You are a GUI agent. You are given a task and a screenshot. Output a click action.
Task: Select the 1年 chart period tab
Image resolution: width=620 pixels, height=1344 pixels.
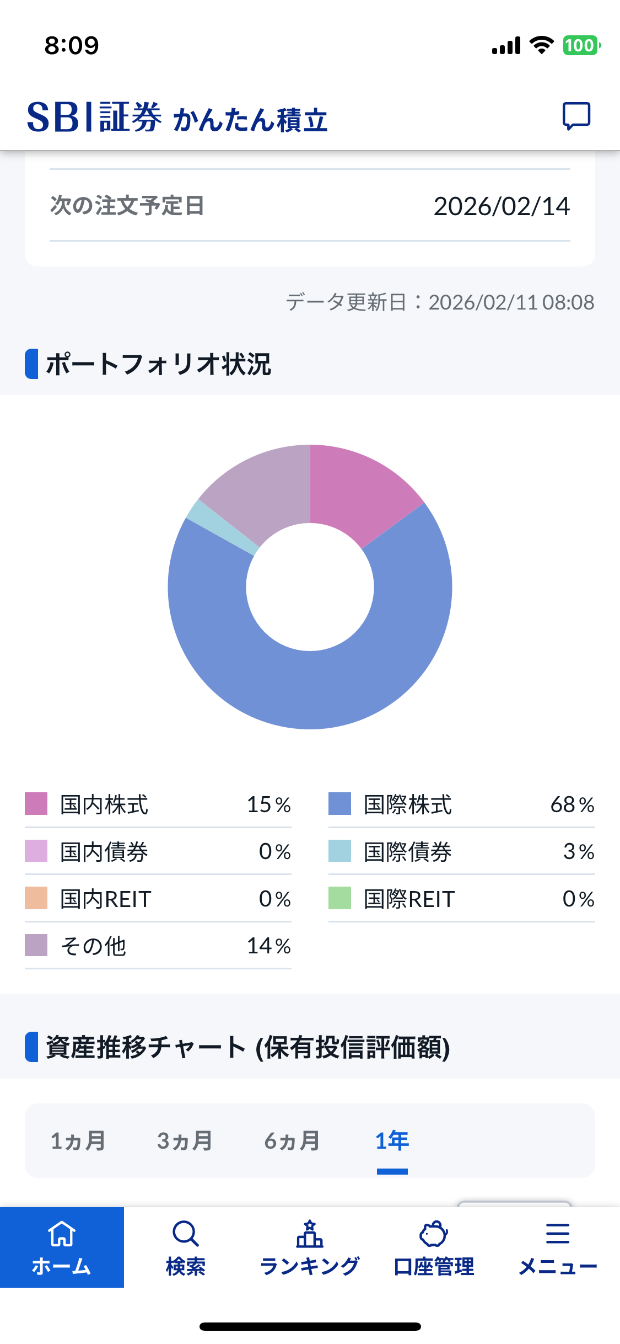[x=392, y=1141]
